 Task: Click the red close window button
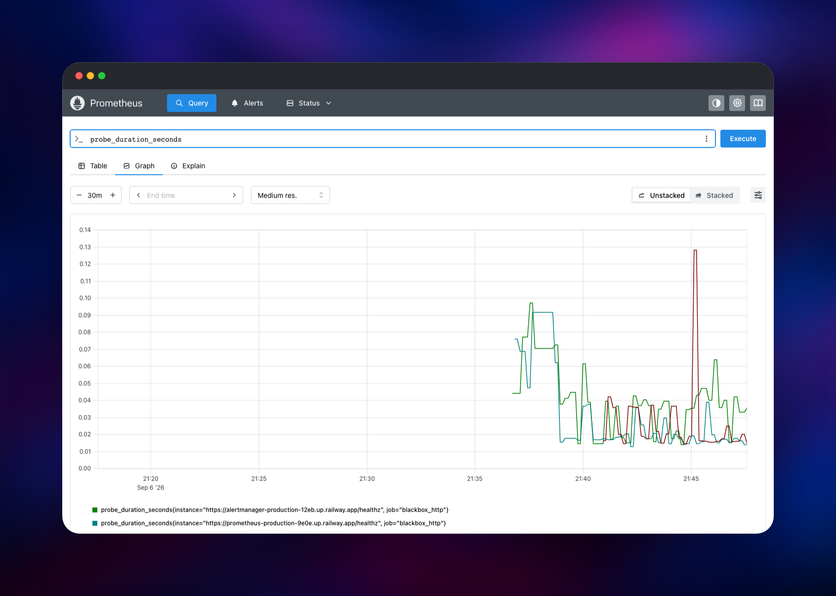(79, 76)
